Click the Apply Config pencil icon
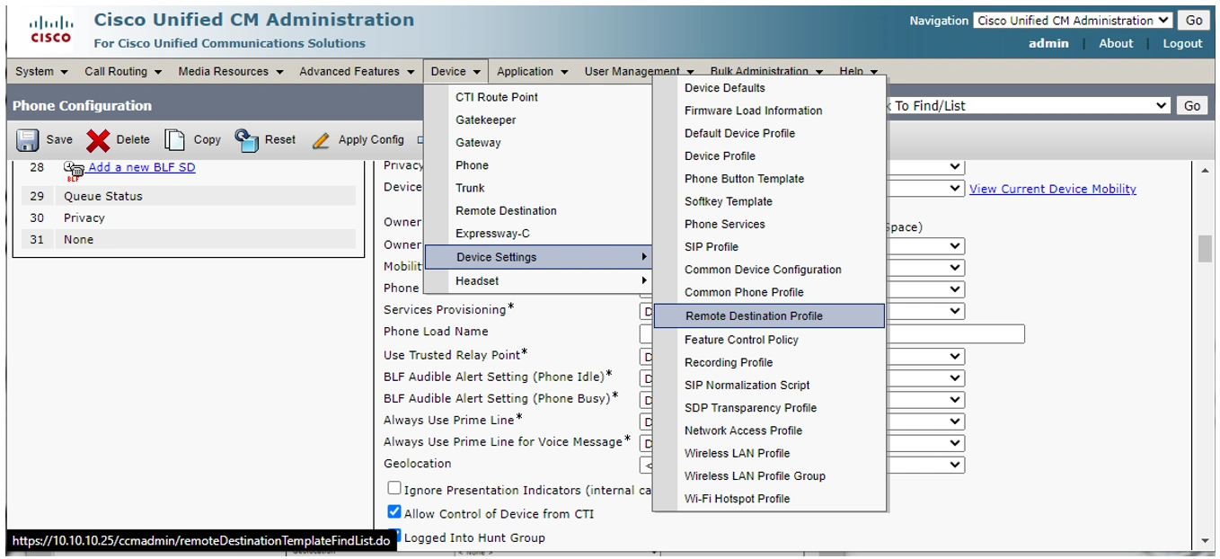The width and height of the screenshot is (1220, 559). click(321, 141)
